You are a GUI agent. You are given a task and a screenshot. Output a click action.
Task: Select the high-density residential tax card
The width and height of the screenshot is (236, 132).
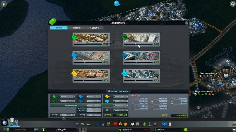(142, 39)
